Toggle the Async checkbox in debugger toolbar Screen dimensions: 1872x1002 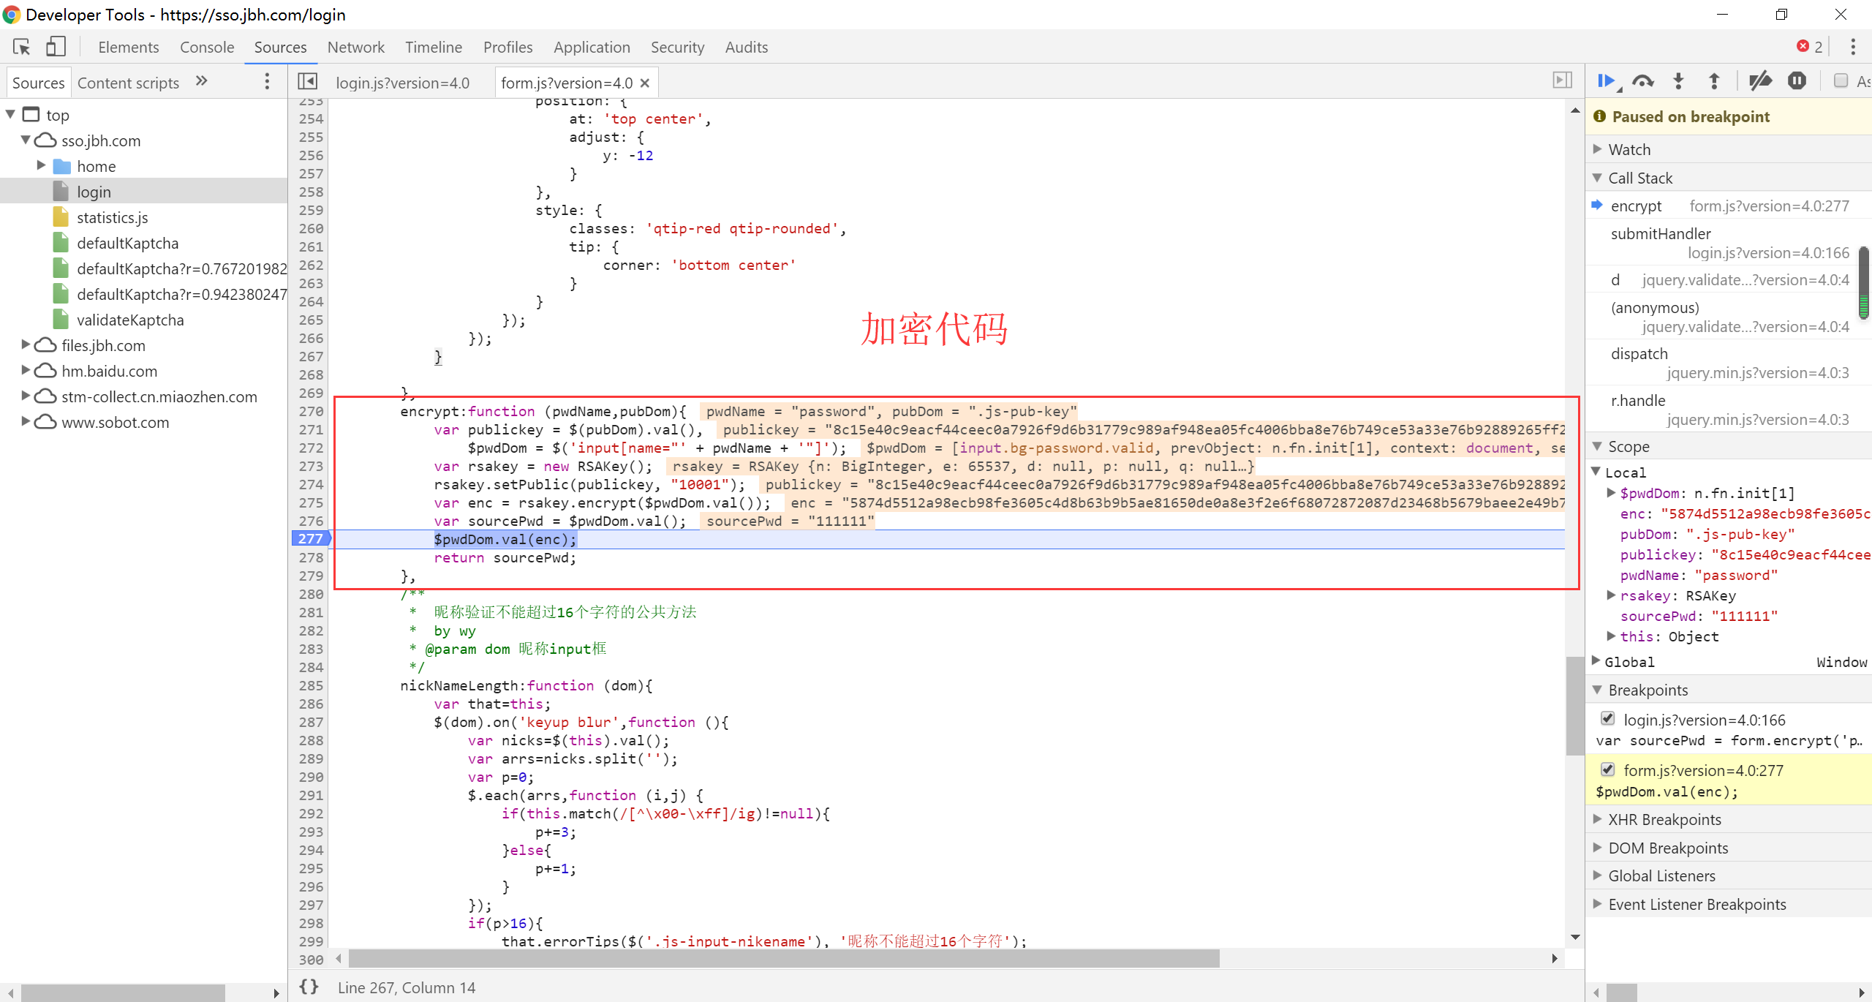[x=1841, y=81]
